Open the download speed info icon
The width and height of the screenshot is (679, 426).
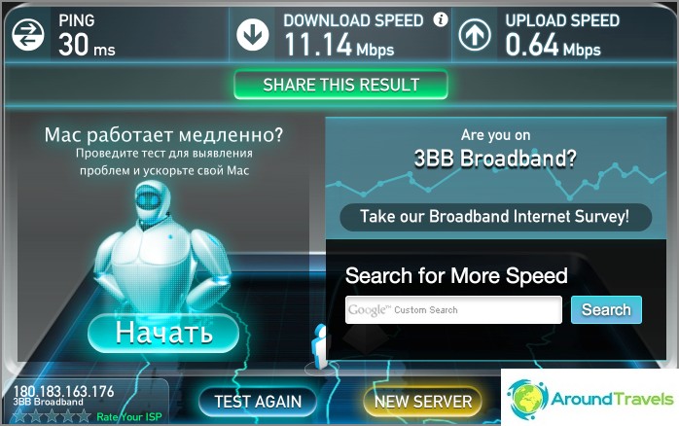(441, 19)
